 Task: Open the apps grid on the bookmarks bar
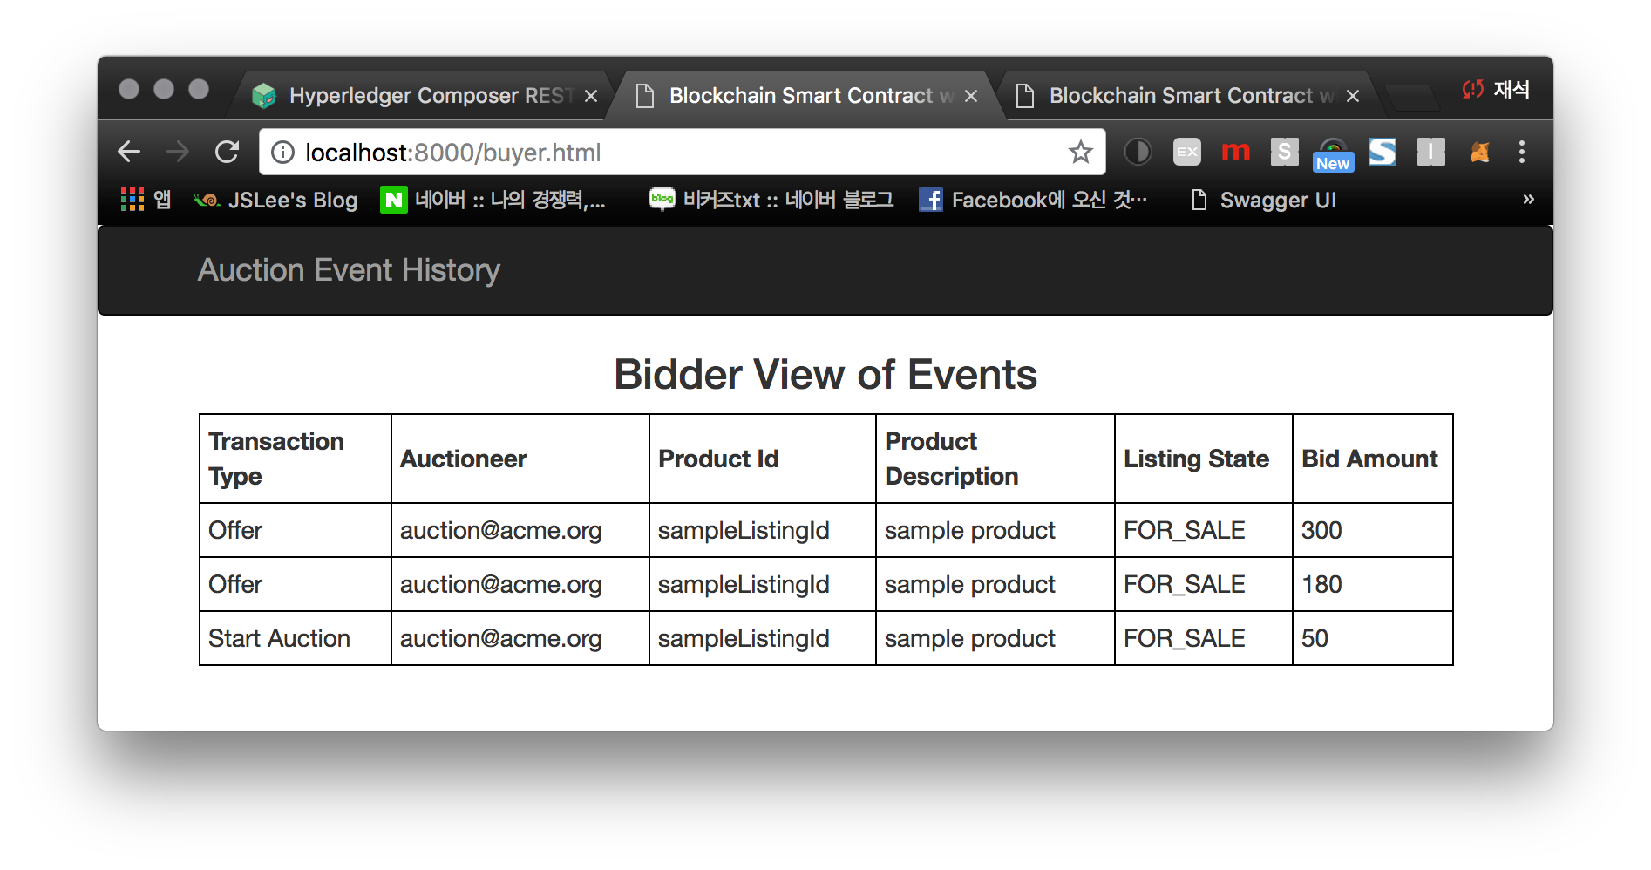(x=132, y=200)
